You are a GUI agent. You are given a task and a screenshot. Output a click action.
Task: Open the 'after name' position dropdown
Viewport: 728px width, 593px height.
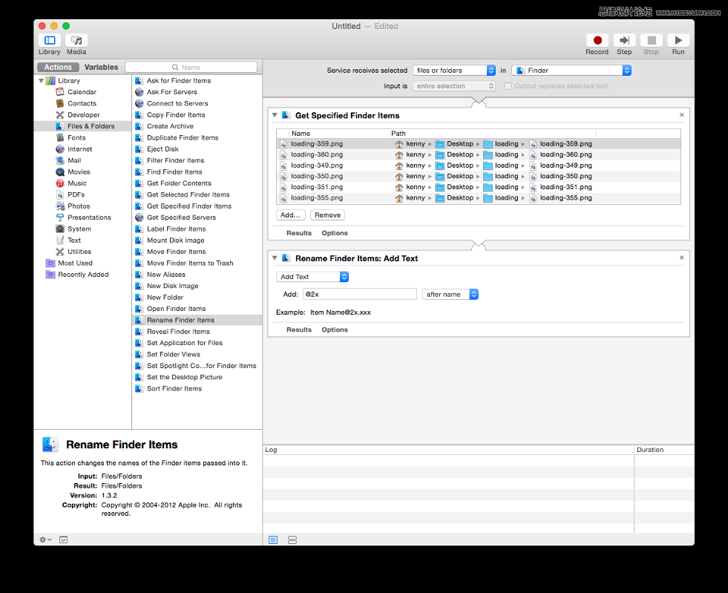450,295
